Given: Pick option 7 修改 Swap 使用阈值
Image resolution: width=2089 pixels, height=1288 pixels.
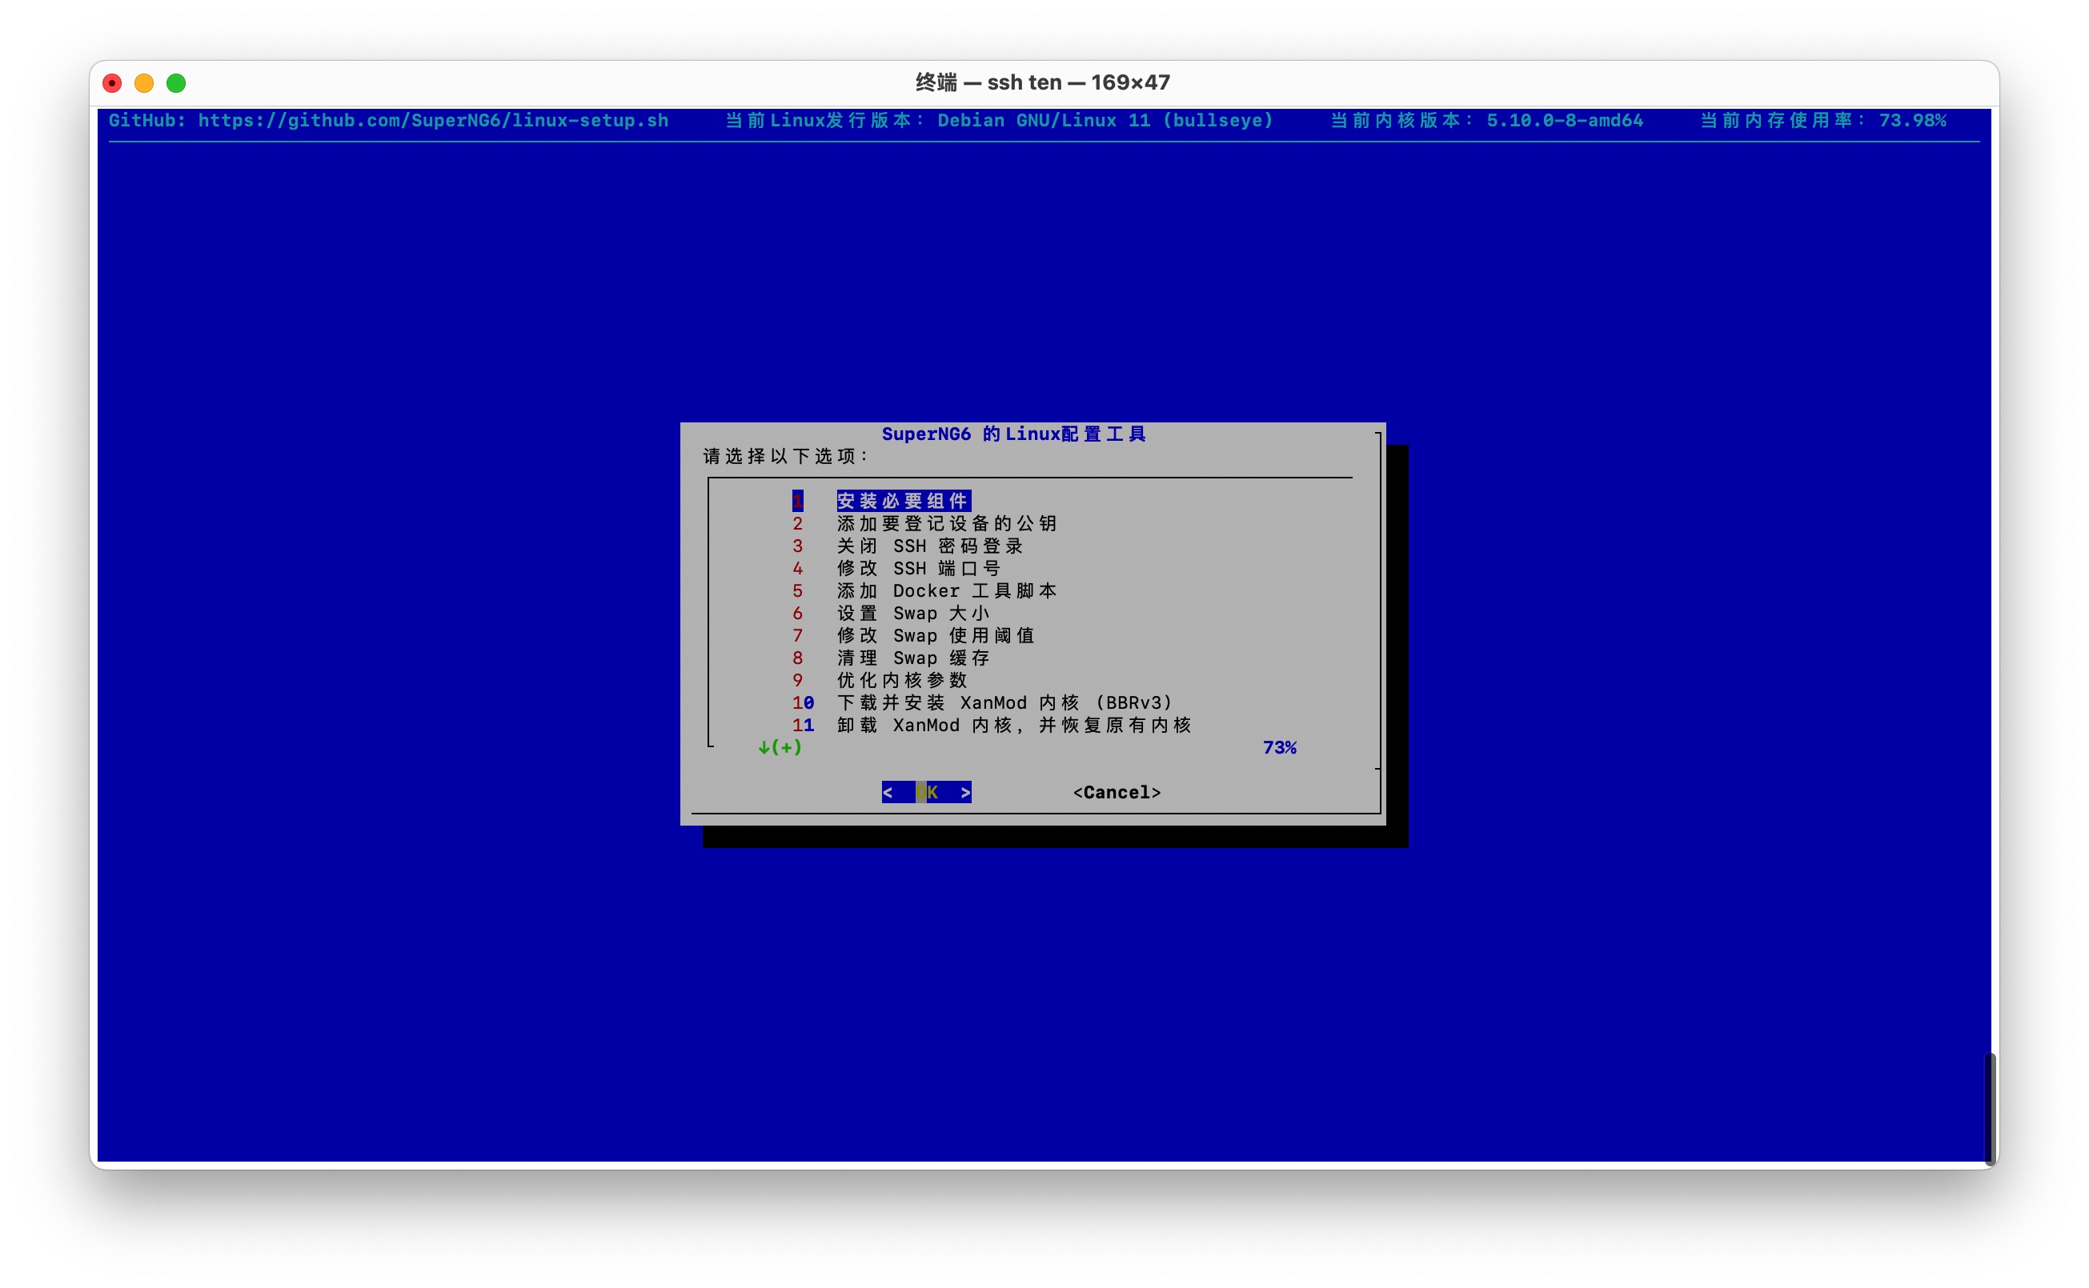Looking at the screenshot, I should (x=914, y=634).
